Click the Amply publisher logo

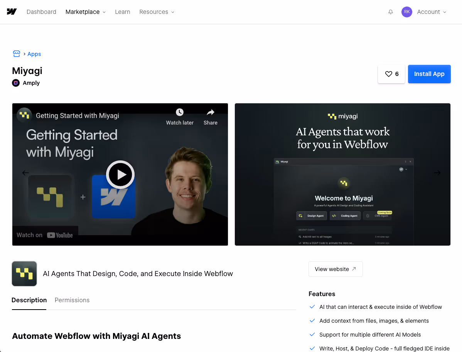pyautogui.click(x=16, y=83)
